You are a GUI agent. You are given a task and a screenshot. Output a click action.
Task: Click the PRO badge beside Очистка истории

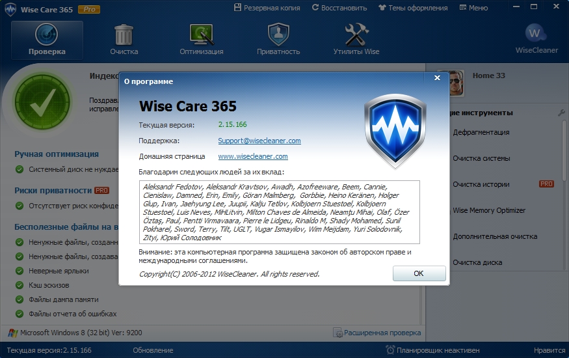point(546,184)
